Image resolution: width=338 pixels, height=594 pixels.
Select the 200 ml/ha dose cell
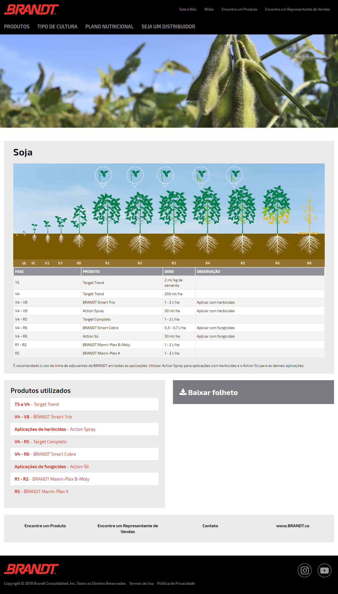[x=179, y=294]
